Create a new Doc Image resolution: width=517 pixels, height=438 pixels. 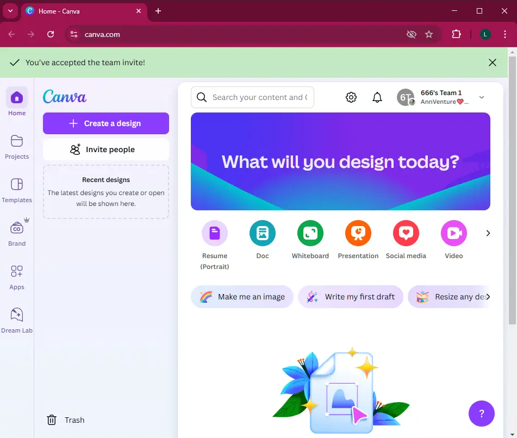pyautogui.click(x=263, y=233)
